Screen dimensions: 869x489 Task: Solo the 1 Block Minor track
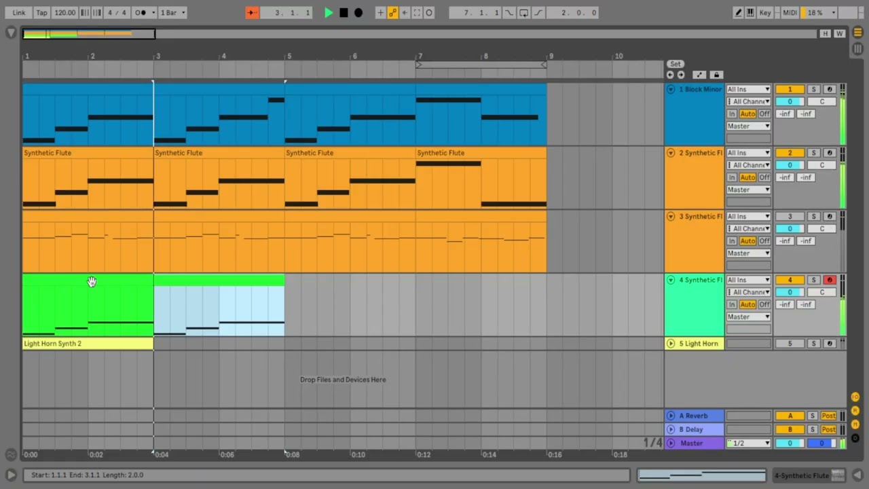point(813,89)
